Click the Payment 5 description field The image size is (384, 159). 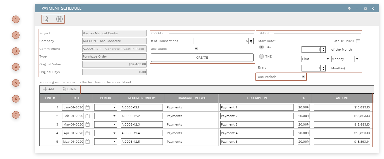pyautogui.click(x=257, y=141)
